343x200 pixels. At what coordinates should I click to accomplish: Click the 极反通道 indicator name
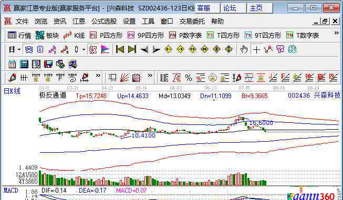[53, 96]
